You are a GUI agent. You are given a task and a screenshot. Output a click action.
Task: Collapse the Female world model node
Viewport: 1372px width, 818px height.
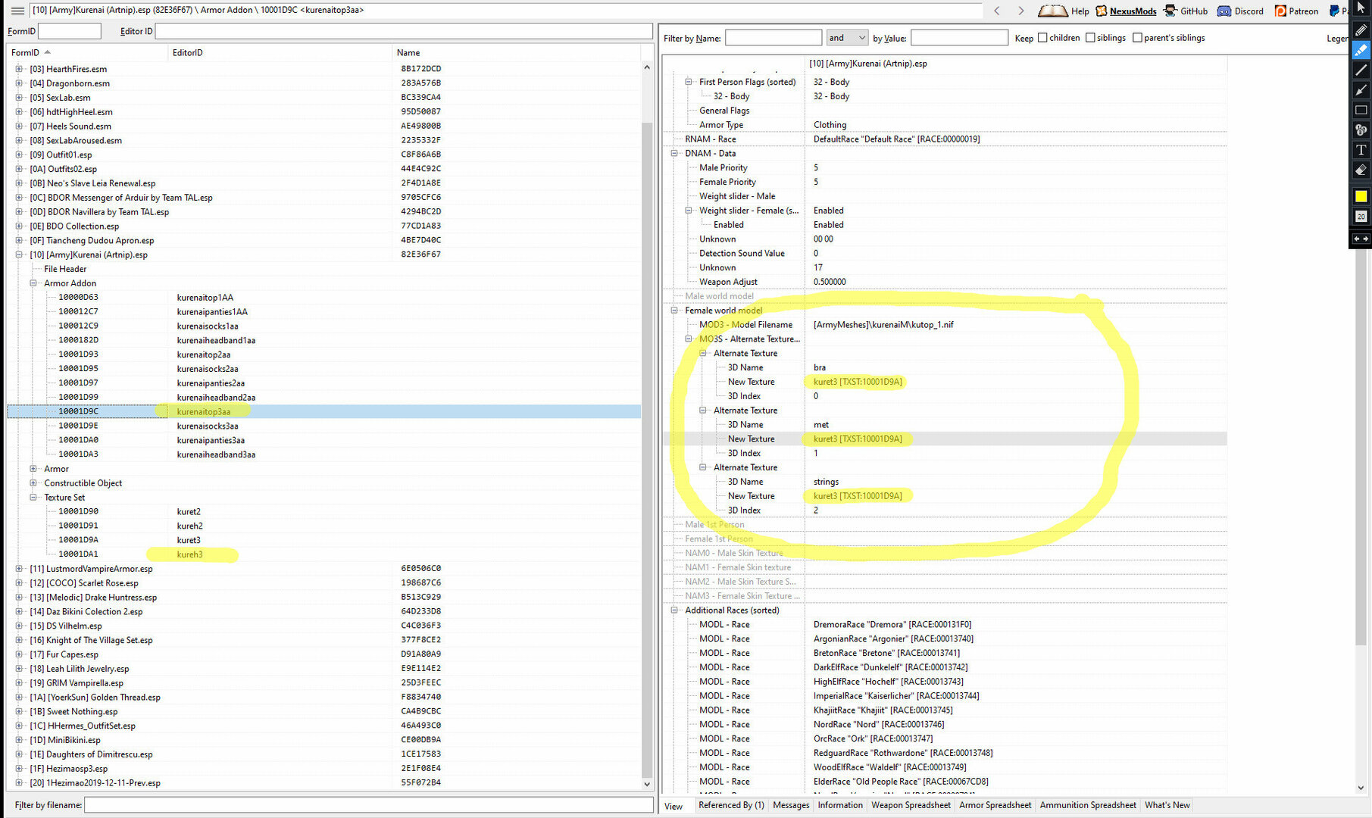[x=674, y=311]
